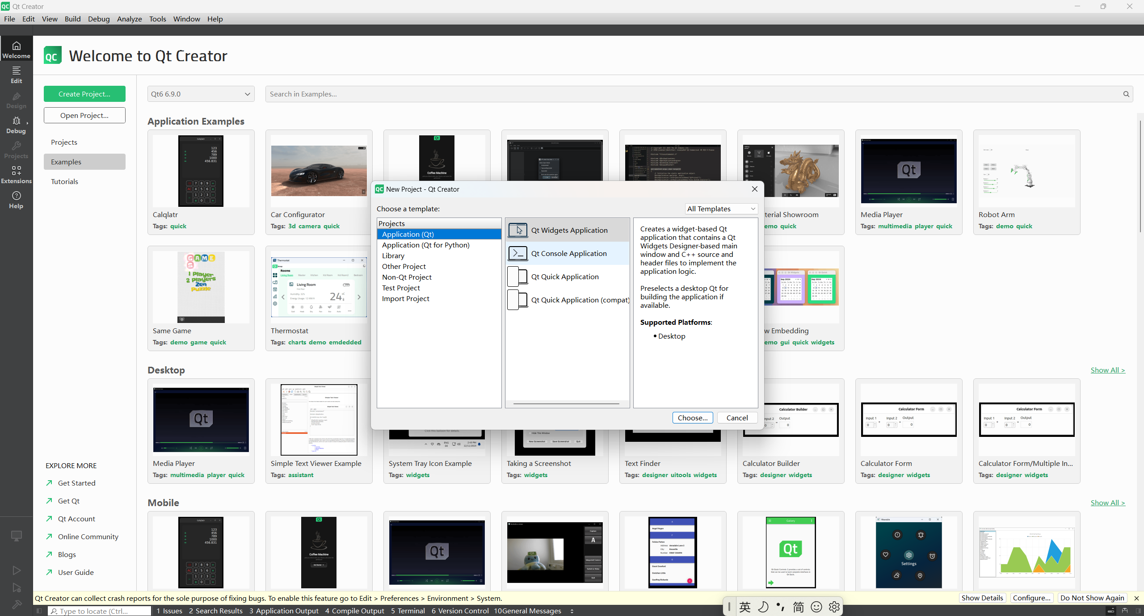Open the All Templates dropdown
Image resolution: width=1144 pixels, height=616 pixels.
(x=720, y=209)
